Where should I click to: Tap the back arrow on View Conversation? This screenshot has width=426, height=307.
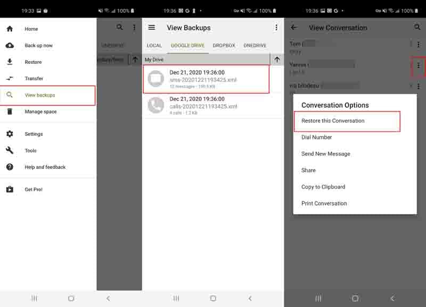click(x=294, y=28)
